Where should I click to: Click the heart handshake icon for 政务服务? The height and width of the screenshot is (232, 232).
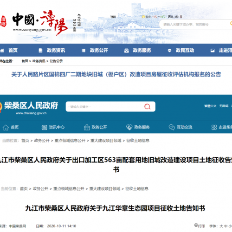[129, 127]
